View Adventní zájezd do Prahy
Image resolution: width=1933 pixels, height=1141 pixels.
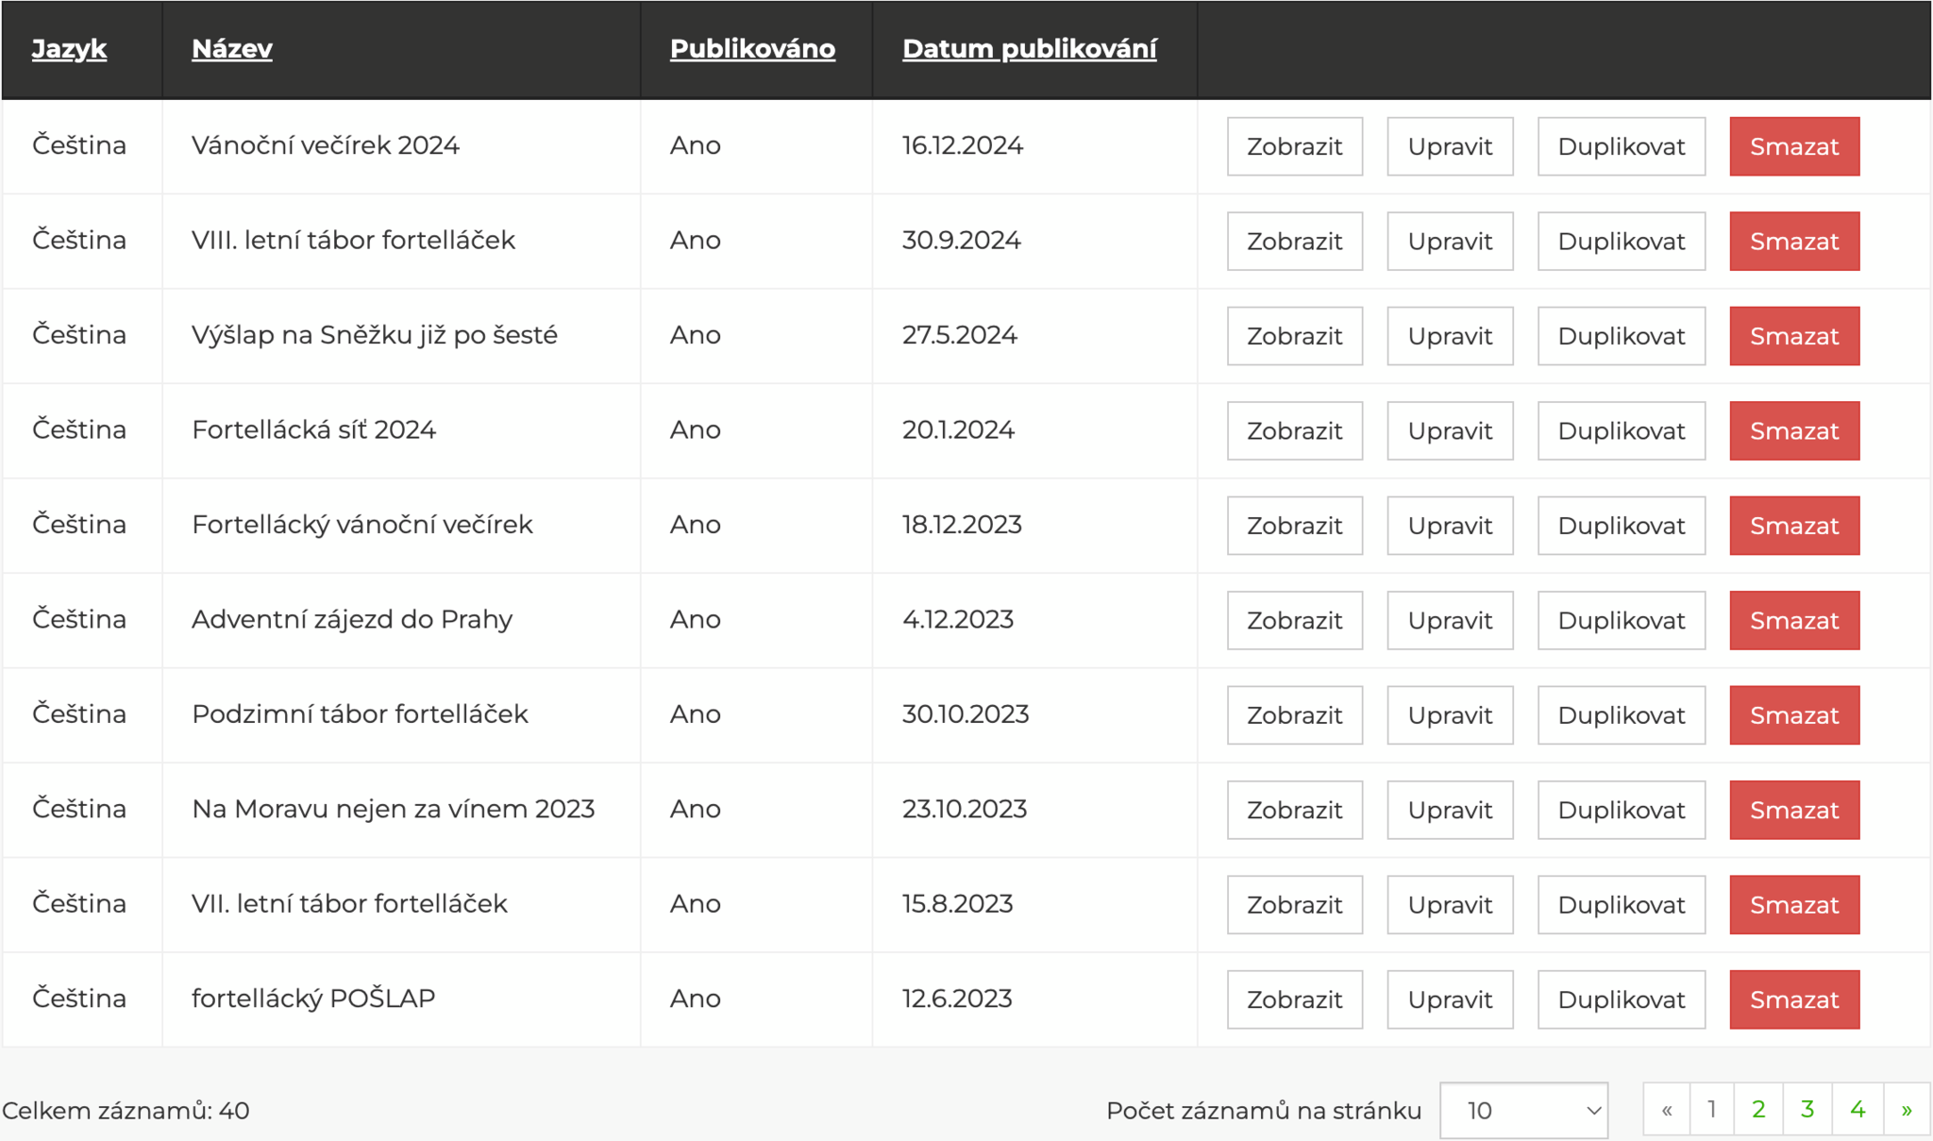tap(1295, 620)
